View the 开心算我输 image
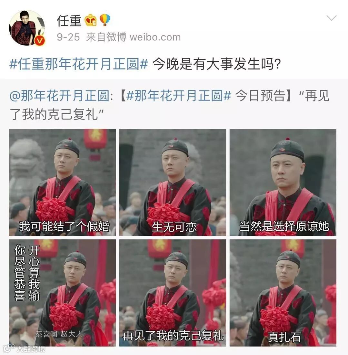348x355 pixels. [63, 293]
